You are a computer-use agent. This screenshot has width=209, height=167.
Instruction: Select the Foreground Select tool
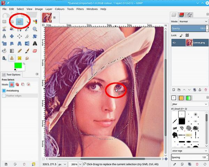pyautogui.click(x=12, y=29)
